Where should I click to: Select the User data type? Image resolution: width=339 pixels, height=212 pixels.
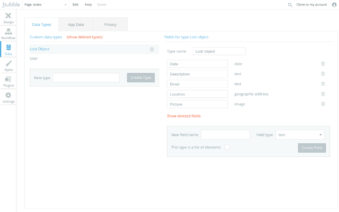(x=34, y=59)
